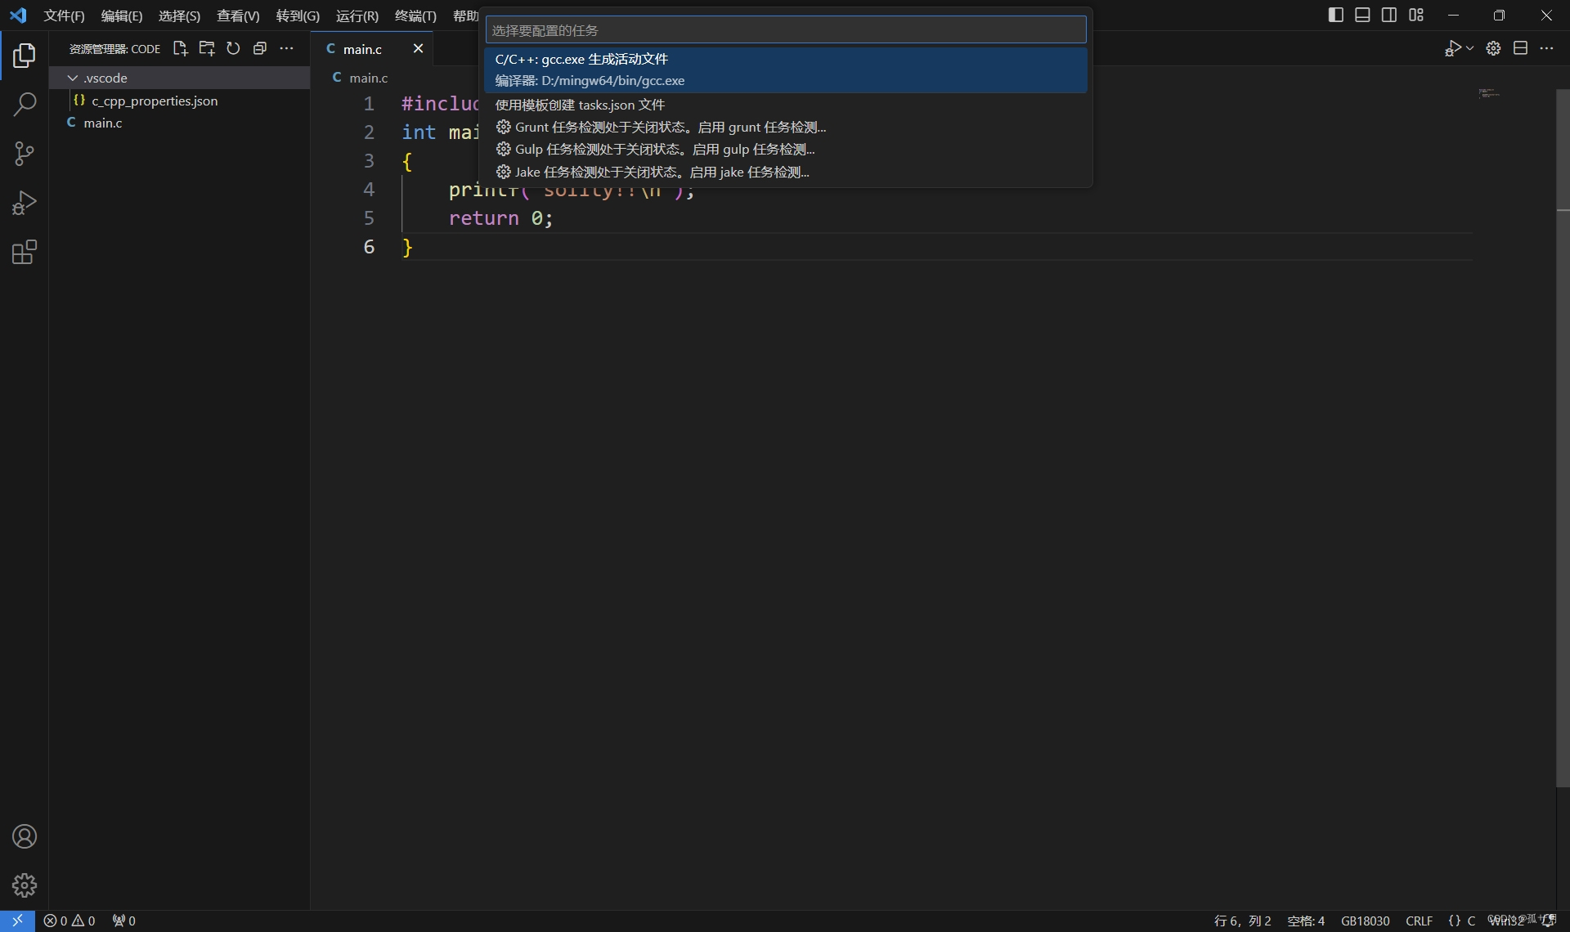Open the Search view in activity bar
Image resolution: width=1570 pixels, height=932 pixels.
point(25,105)
